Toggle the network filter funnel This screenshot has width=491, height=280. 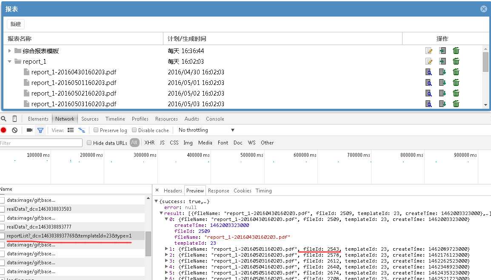pos(40,130)
